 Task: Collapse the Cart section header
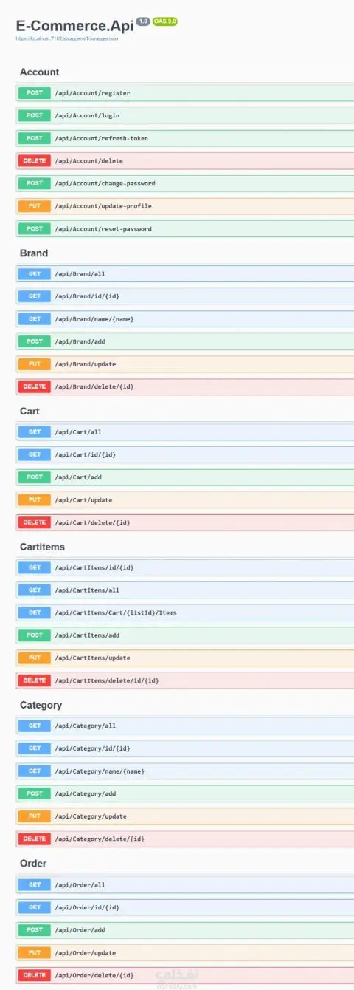[29, 411]
